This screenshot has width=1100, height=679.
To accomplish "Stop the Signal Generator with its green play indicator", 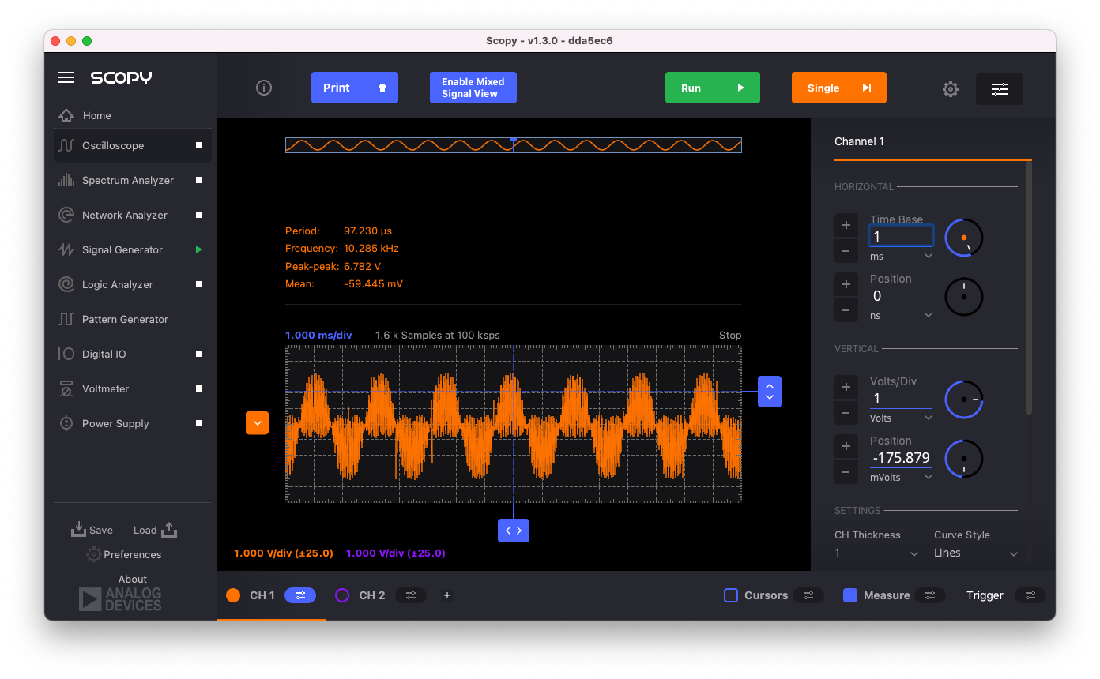I will coord(199,249).
